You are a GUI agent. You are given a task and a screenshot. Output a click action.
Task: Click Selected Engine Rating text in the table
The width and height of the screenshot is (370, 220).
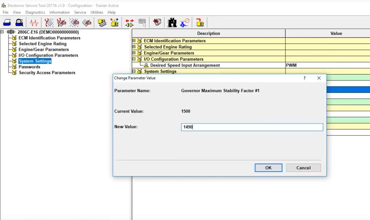tap(168, 47)
